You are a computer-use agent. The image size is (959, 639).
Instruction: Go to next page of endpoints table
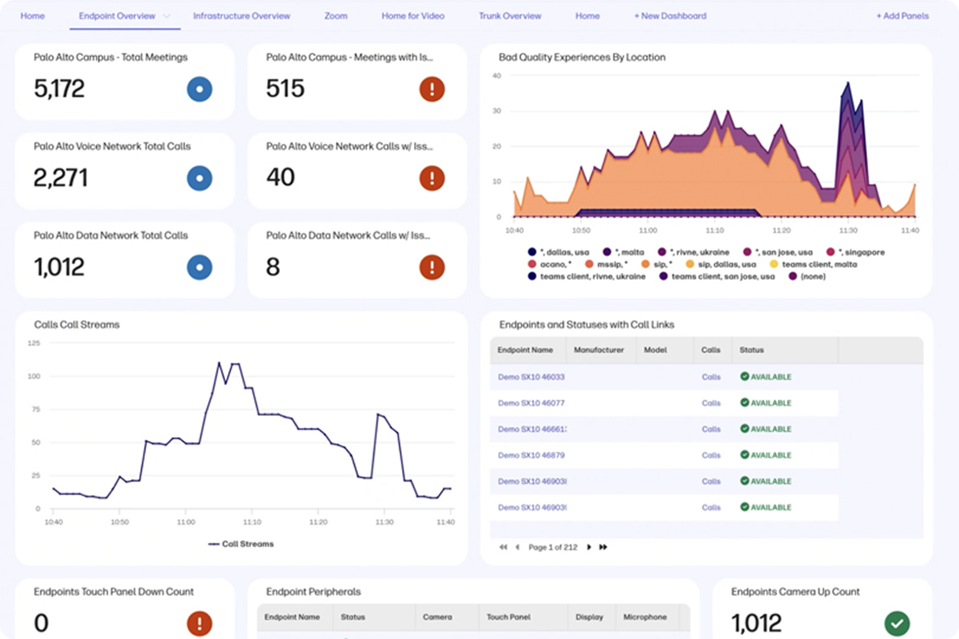click(x=588, y=547)
